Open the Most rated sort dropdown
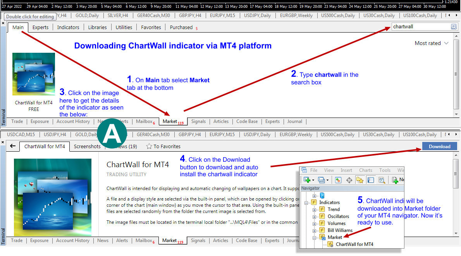Screen dimensions: 461x256 431,43
